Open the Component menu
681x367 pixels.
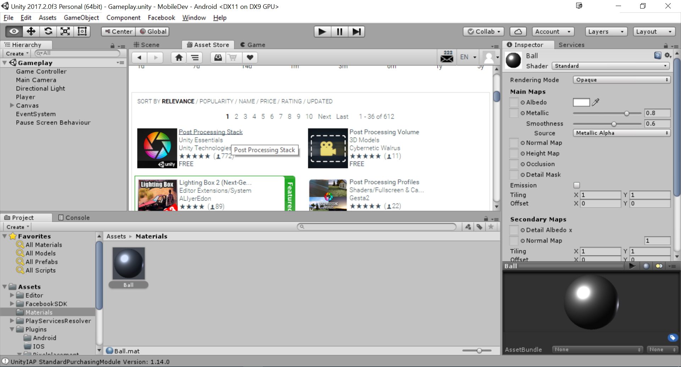pos(123,18)
